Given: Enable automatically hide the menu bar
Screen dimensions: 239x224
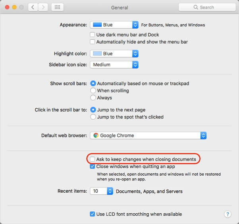Looking at the screenshot, I should (x=93, y=42).
